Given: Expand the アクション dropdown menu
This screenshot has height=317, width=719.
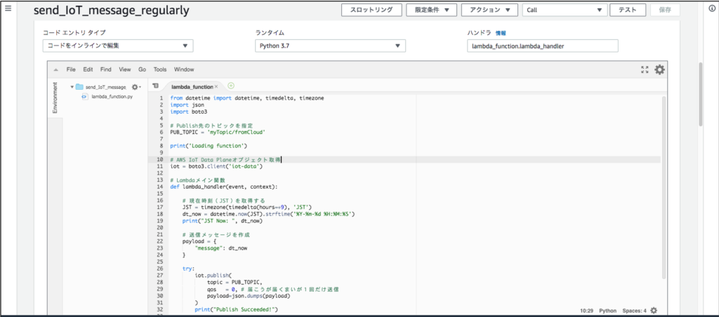Looking at the screenshot, I should [489, 10].
